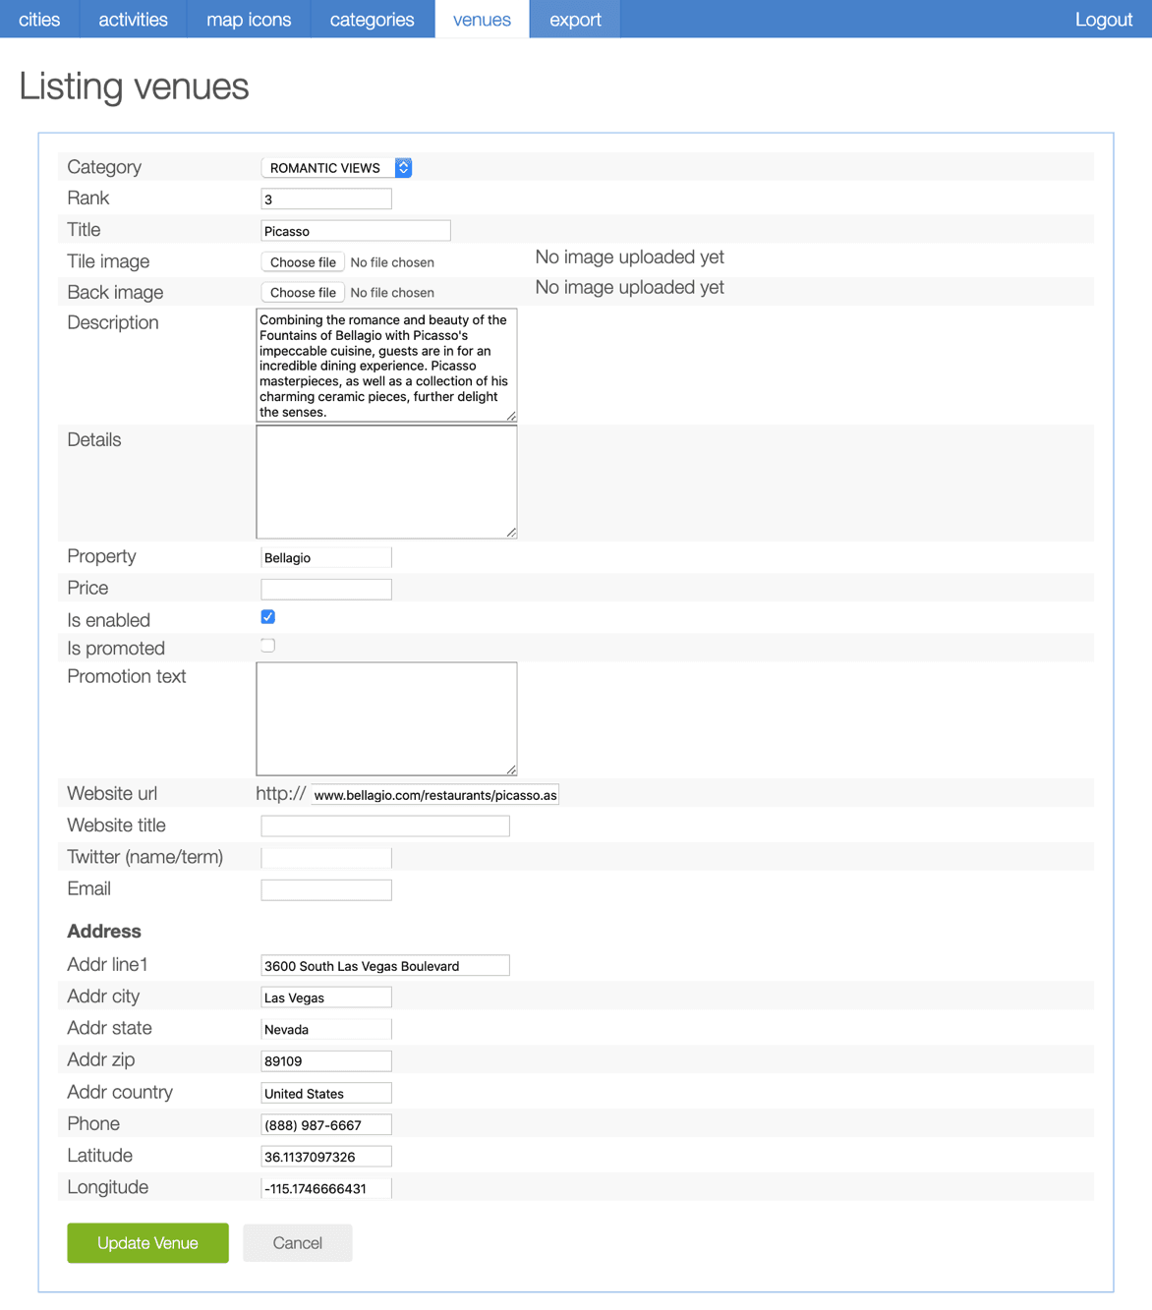
Task: Go to the map icons tab
Action: (249, 20)
